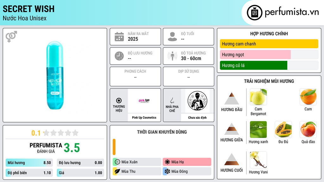Click the unisex gender symbol icon
This screenshot has width=324, height=182.
tap(11, 37)
